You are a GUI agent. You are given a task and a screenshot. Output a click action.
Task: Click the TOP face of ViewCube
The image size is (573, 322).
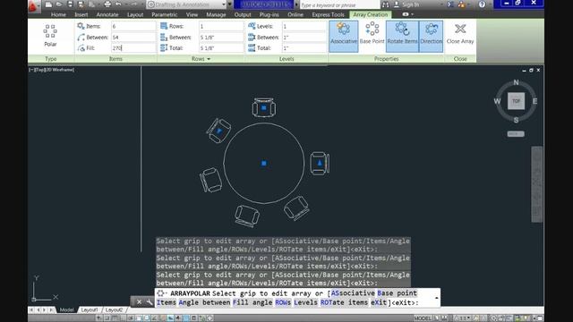tap(516, 101)
